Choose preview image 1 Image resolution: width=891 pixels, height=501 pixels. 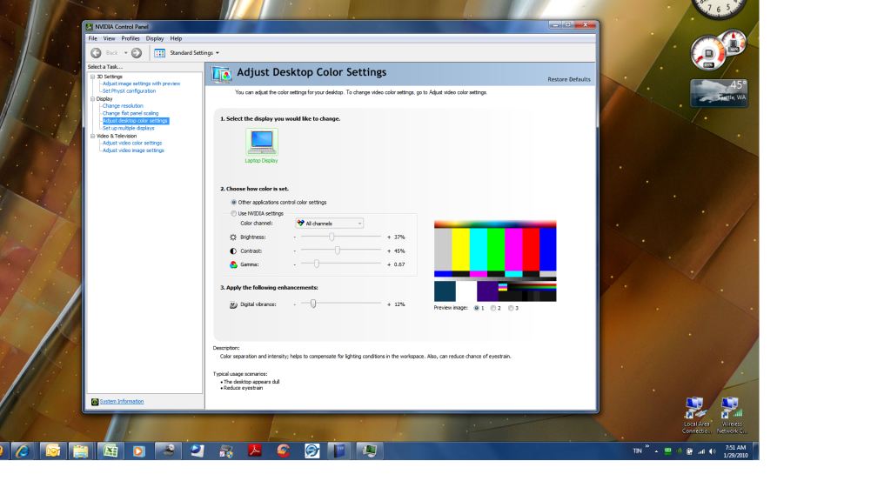(476, 308)
